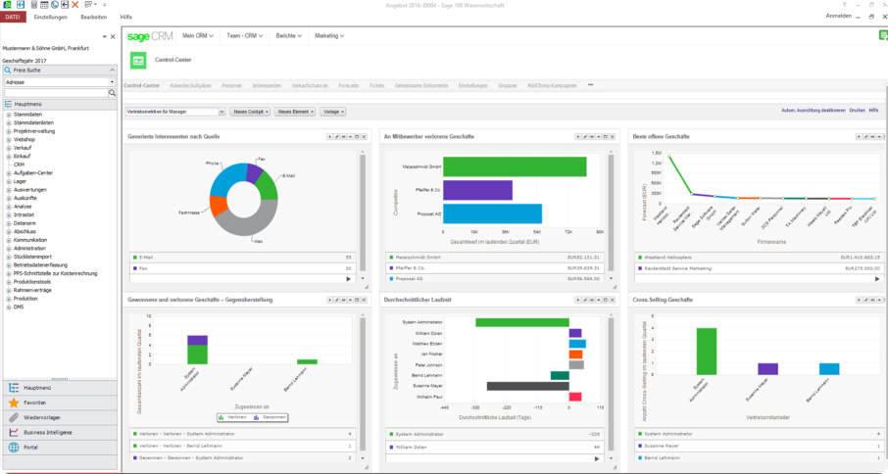Open Portal globe section in sidebar
The width and height of the screenshot is (888, 474).
60,447
